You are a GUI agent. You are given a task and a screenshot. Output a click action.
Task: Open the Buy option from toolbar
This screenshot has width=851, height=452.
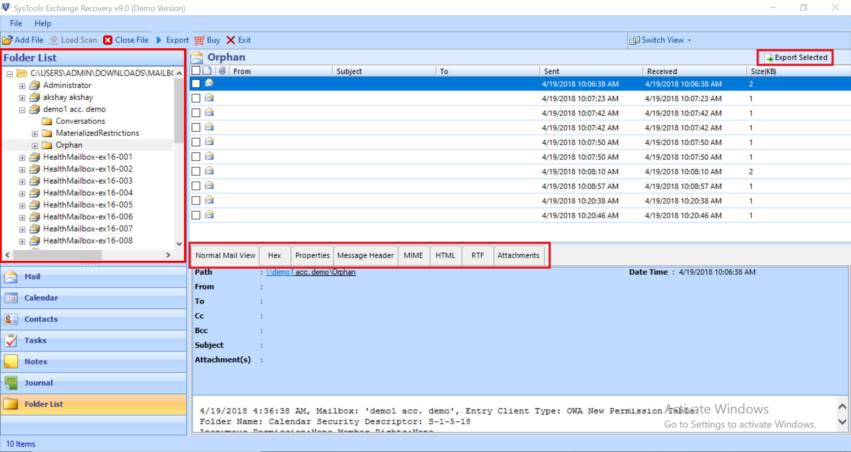[x=207, y=40]
